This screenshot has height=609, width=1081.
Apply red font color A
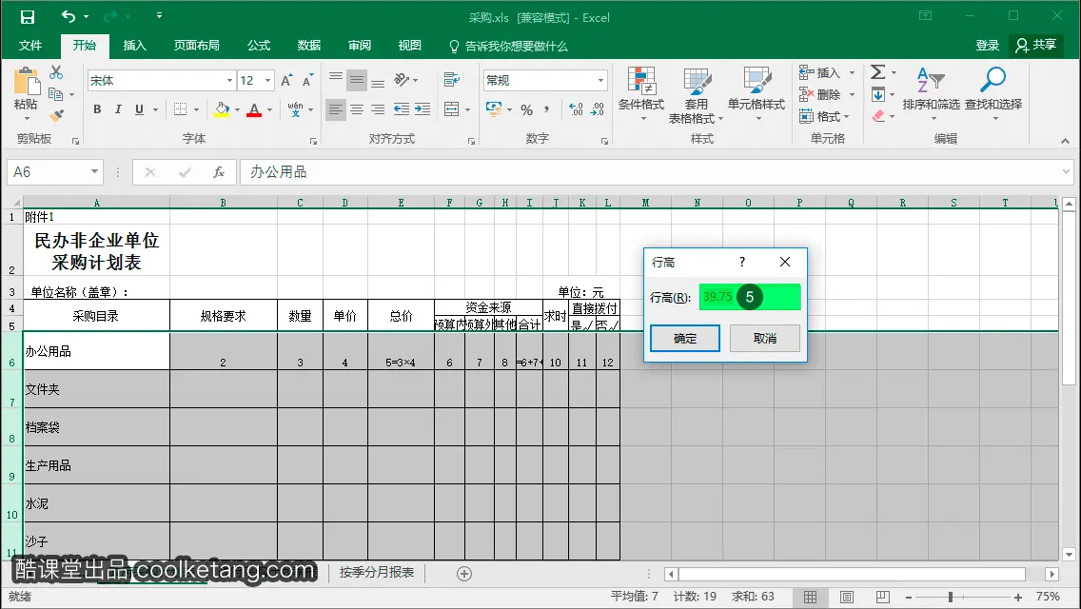coord(254,109)
